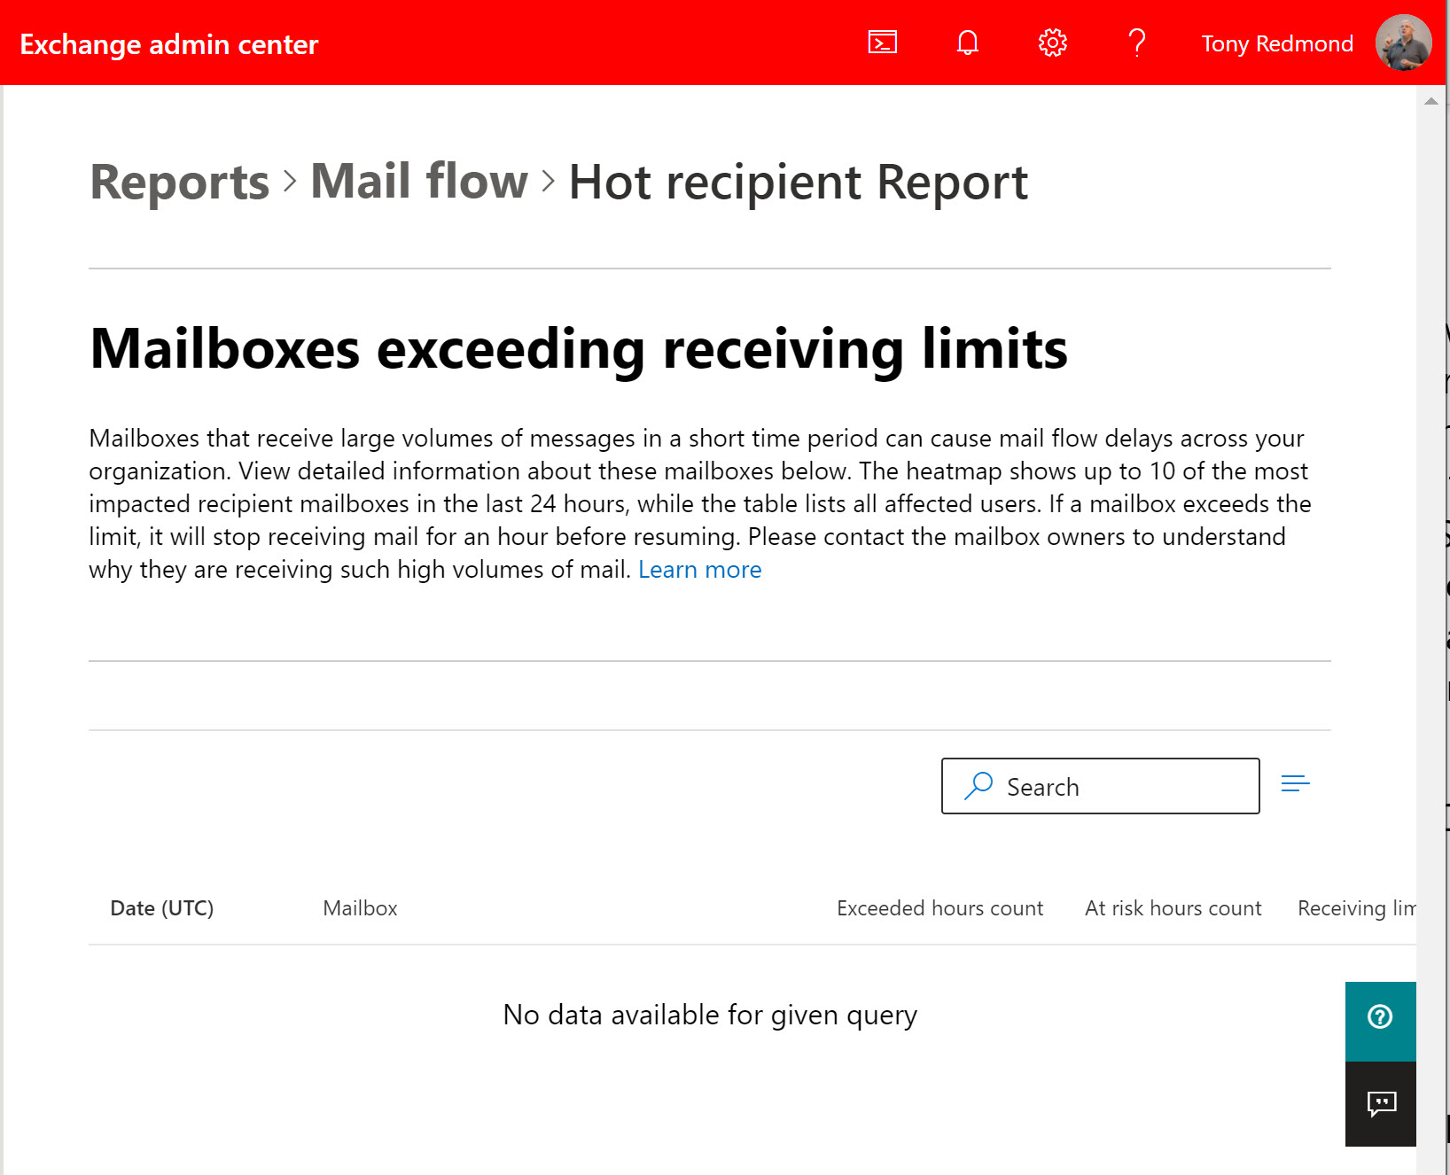Screen dimensions: 1450x1175
Task: Follow the Learn more link
Action: pos(699,570)
